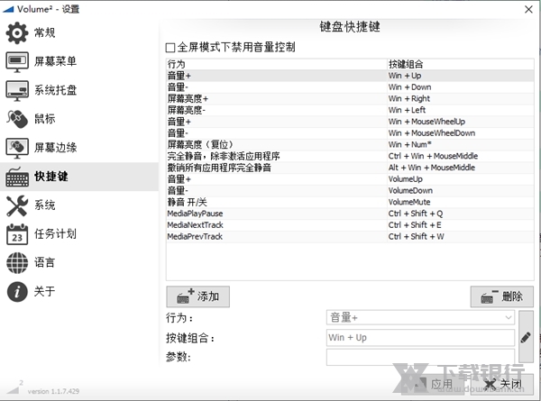The width and height of the screenshot is (541, 401).
Task: Open the 语言 globe icon
Action: [17, 263]
